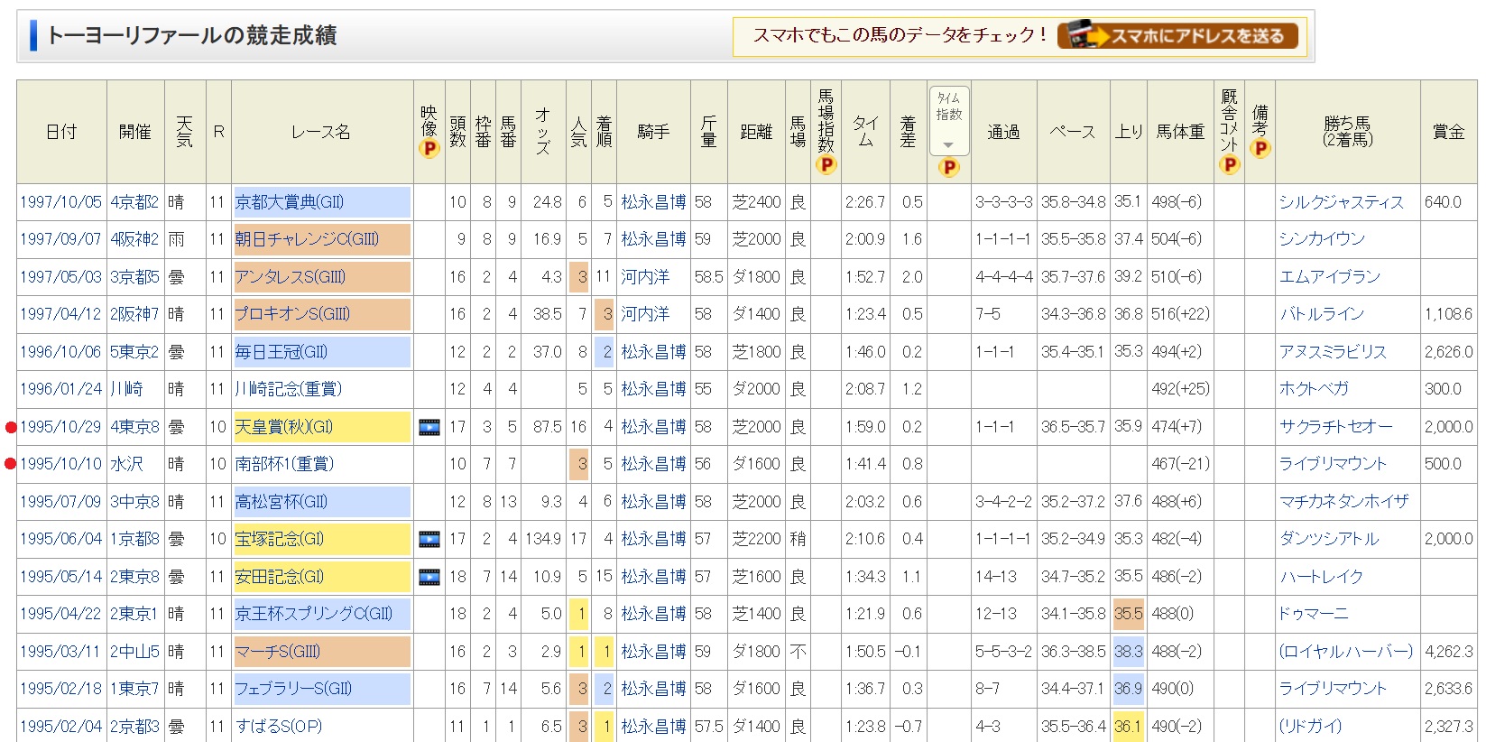The image size is (1486, 742).
Task: Open the 高松宮杯(GII) race link
Action: [282, 502]
